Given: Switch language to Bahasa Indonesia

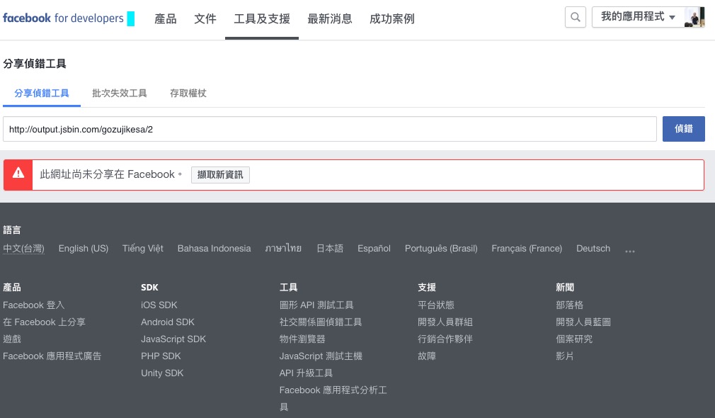Looking at the screenshot, I should tap(214, 248).
